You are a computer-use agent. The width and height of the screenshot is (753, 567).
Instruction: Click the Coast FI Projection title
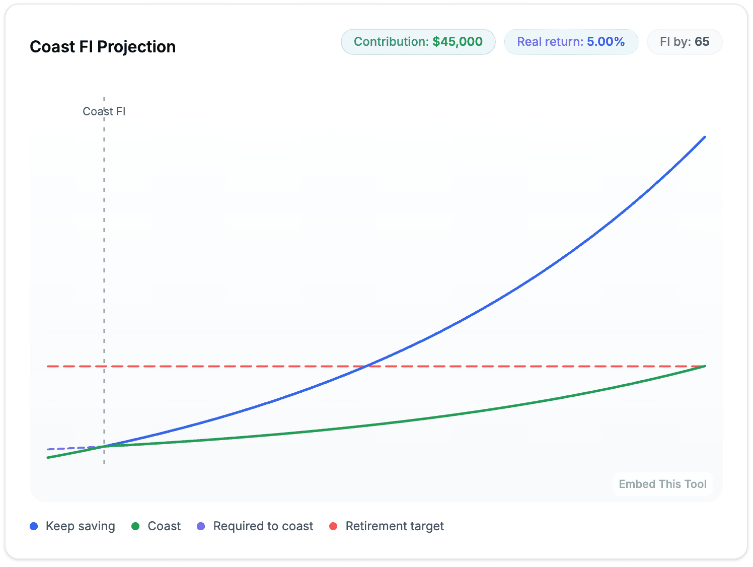103,47
